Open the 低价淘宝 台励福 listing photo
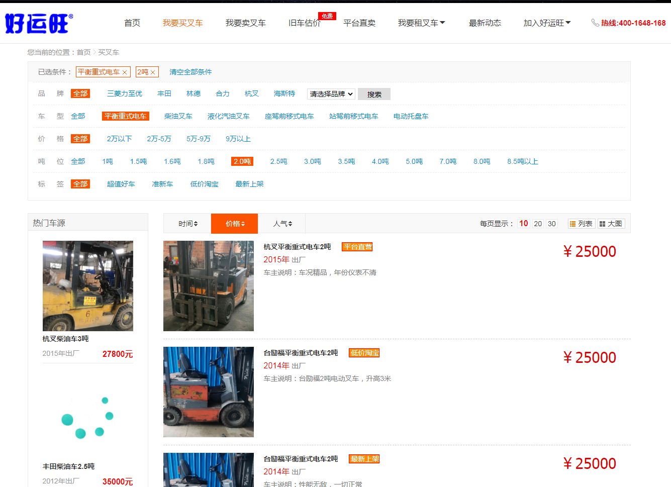This screenshot has width=671, height=487. 209,392
